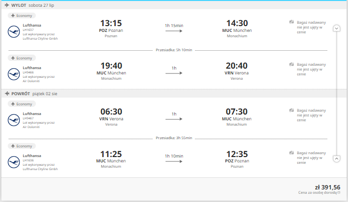The width and height of the screenshot is (348, 202).
Task: Select the Economy badge on the 13:15 flight
Action: pyautogui.click(x=22, y=15)
